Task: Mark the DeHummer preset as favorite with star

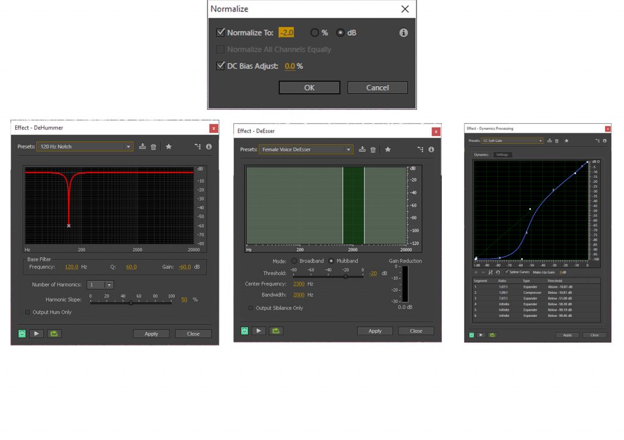Action: [x=169, y=146]
